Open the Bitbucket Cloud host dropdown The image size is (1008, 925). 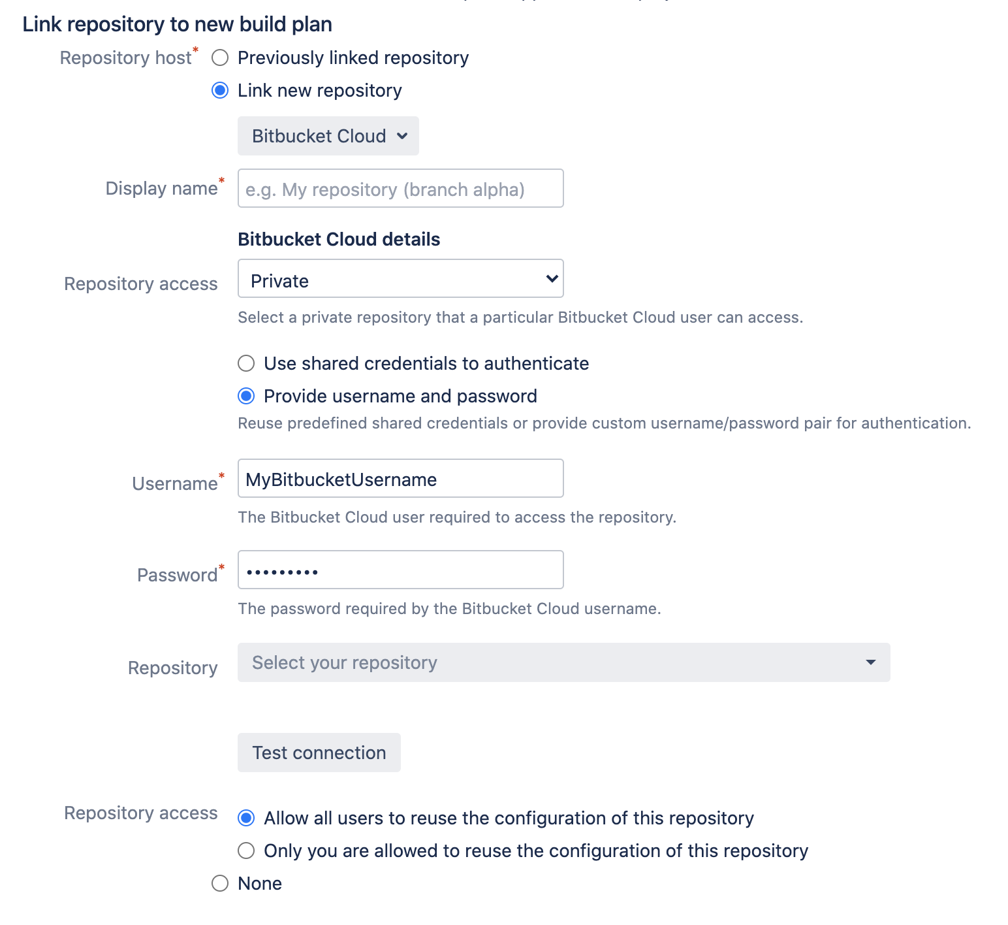(x=328, y=136)
